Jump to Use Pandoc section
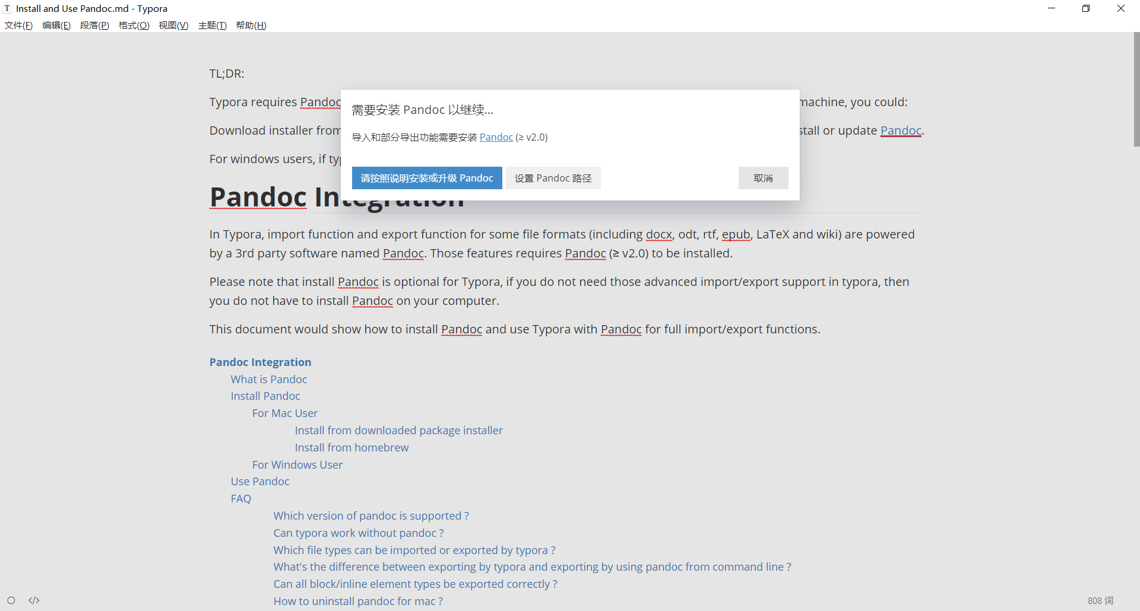1140x611 pixels. [x=260, y=481]
